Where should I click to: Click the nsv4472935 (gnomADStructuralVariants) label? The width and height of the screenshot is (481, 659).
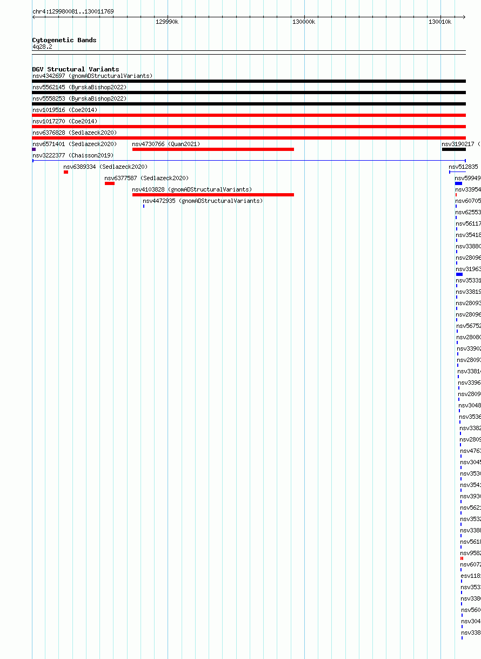coord(203,201)
